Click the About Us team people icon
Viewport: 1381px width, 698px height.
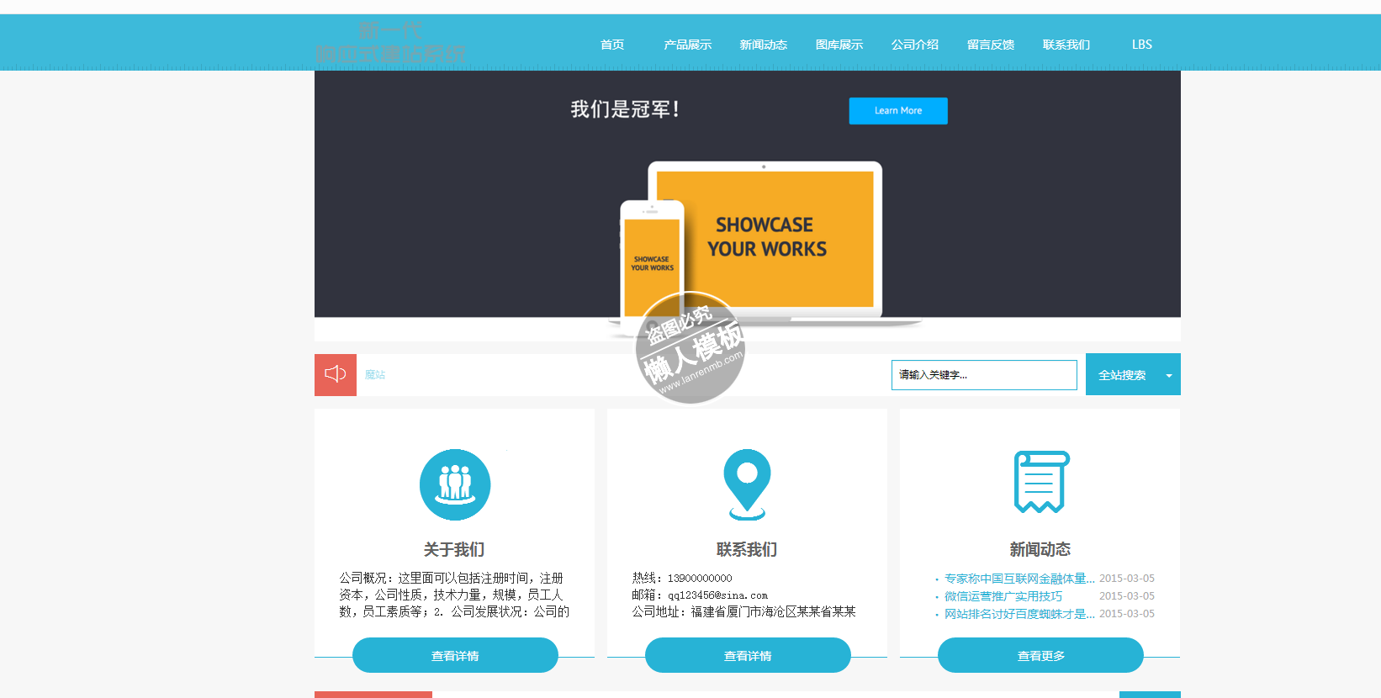point(455,484)
